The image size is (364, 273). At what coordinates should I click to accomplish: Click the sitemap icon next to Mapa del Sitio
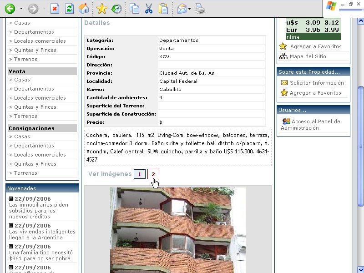click(x=283, y=56)
